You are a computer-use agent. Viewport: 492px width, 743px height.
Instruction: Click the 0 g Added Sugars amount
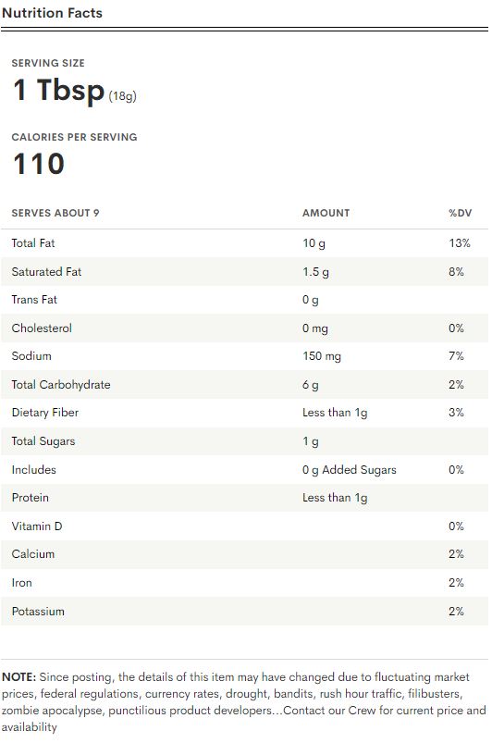pos(350,470)
